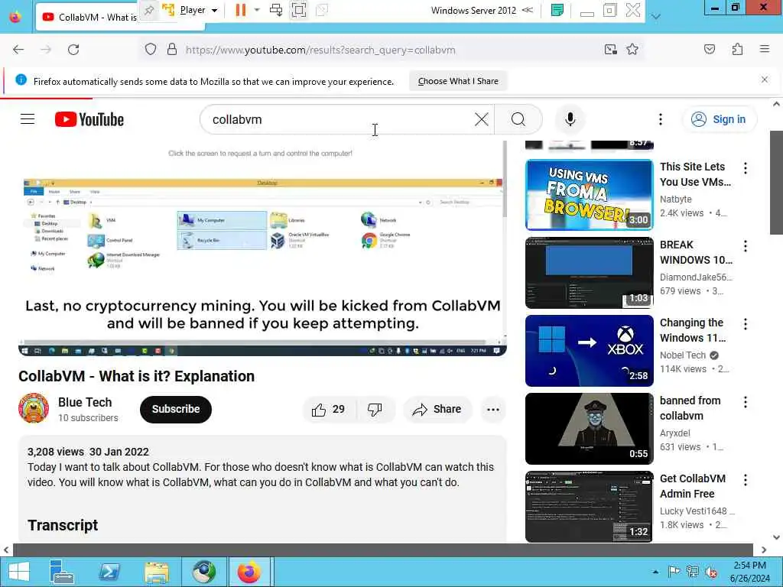This screenshot has height=587, width=783.
Task: Collapse VMware toolbar double chevron
Action: click(528, 10)
